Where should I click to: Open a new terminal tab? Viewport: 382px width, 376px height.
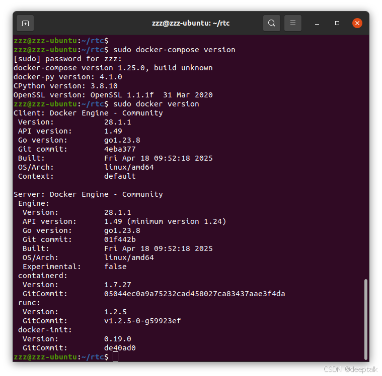click(x=25, y=23)
